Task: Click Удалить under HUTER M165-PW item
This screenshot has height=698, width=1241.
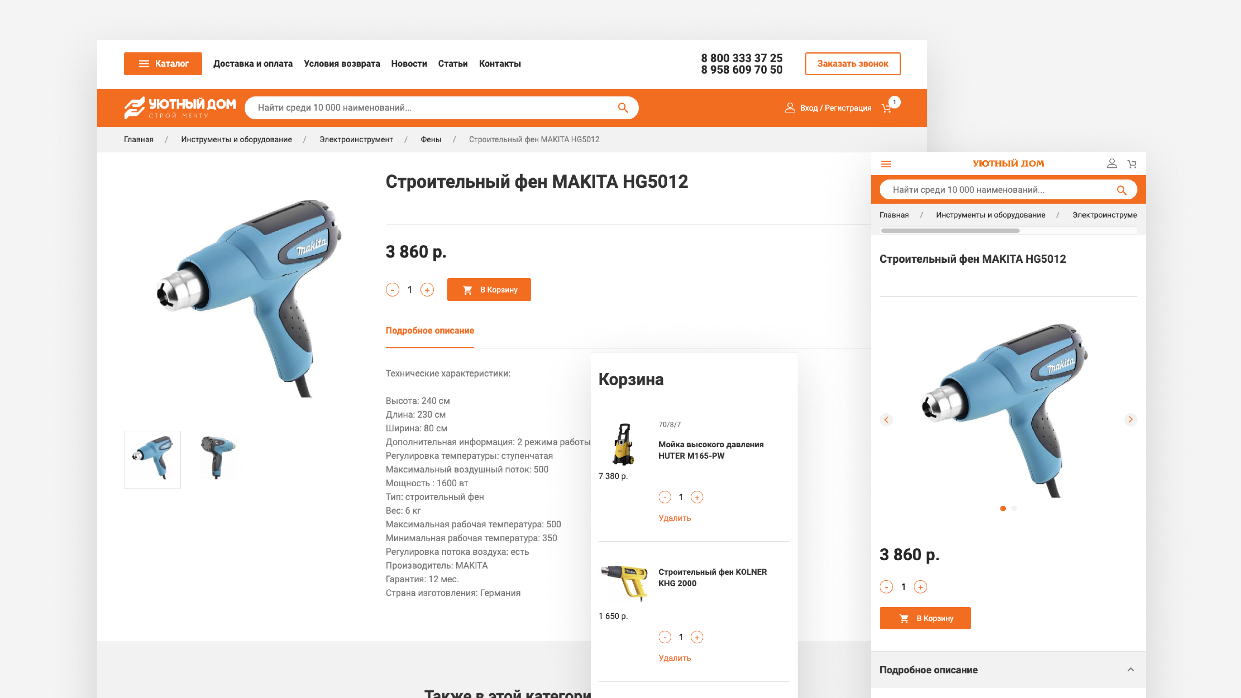Action: (x=674, y=518)
